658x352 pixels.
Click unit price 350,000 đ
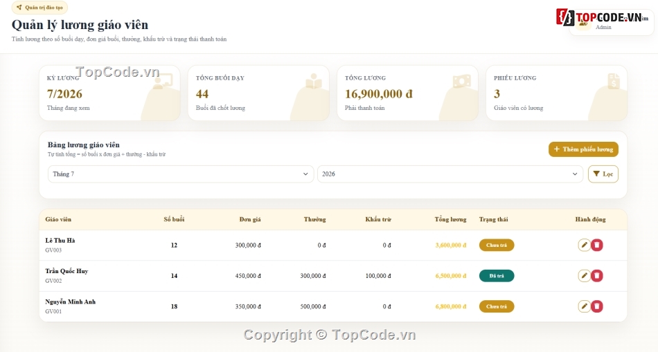tap(248, 306)
